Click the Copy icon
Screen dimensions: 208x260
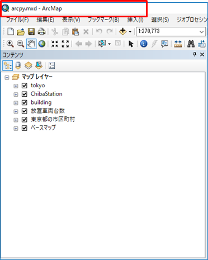tap(65, 31)
